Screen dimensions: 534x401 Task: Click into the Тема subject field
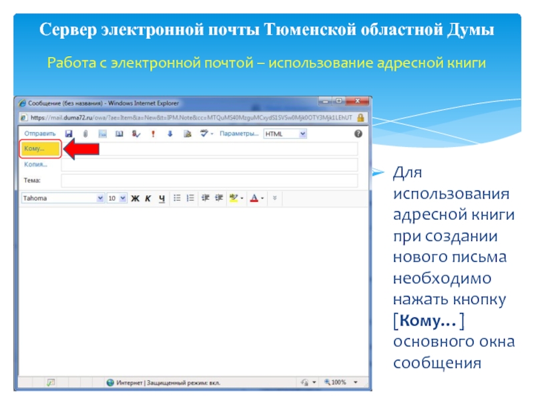click(210, 180)
